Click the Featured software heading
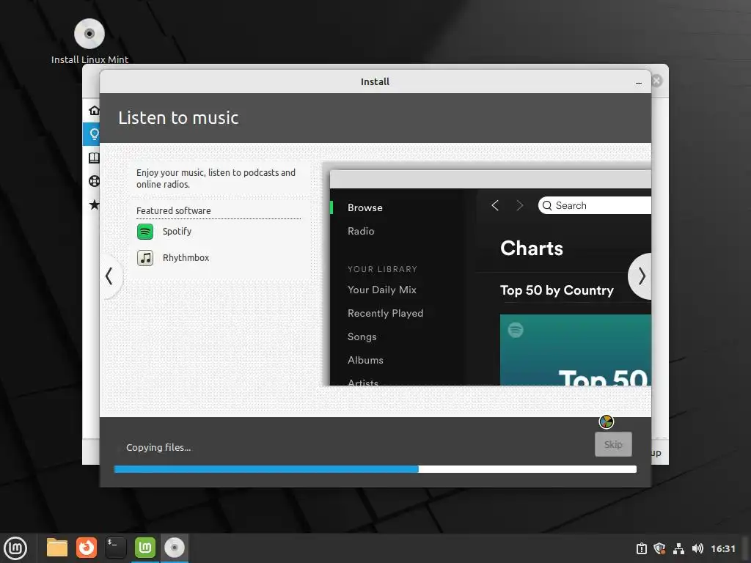The width and height of the screenshot is (751, 563). tap(173, 210)
